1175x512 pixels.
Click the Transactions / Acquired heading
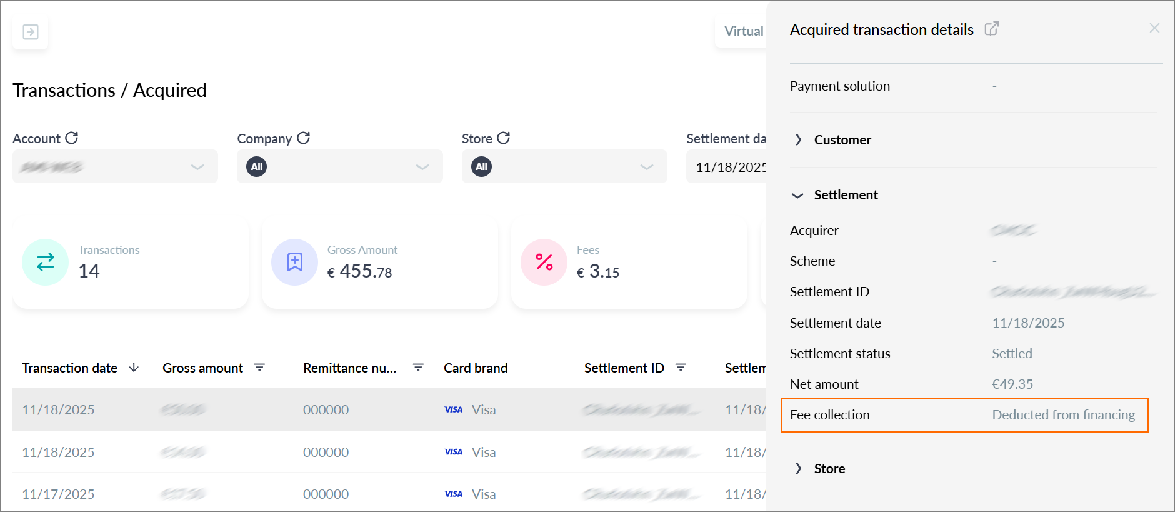(109, 90)
